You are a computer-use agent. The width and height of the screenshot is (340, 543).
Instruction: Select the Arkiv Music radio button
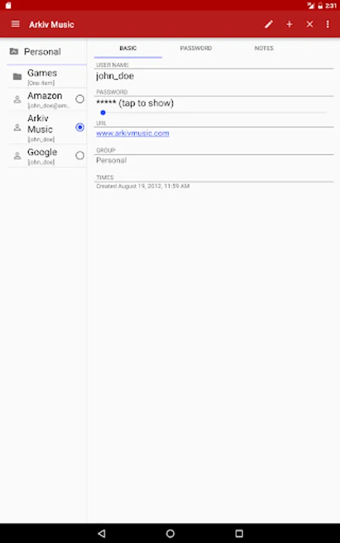tap(80, 127)
